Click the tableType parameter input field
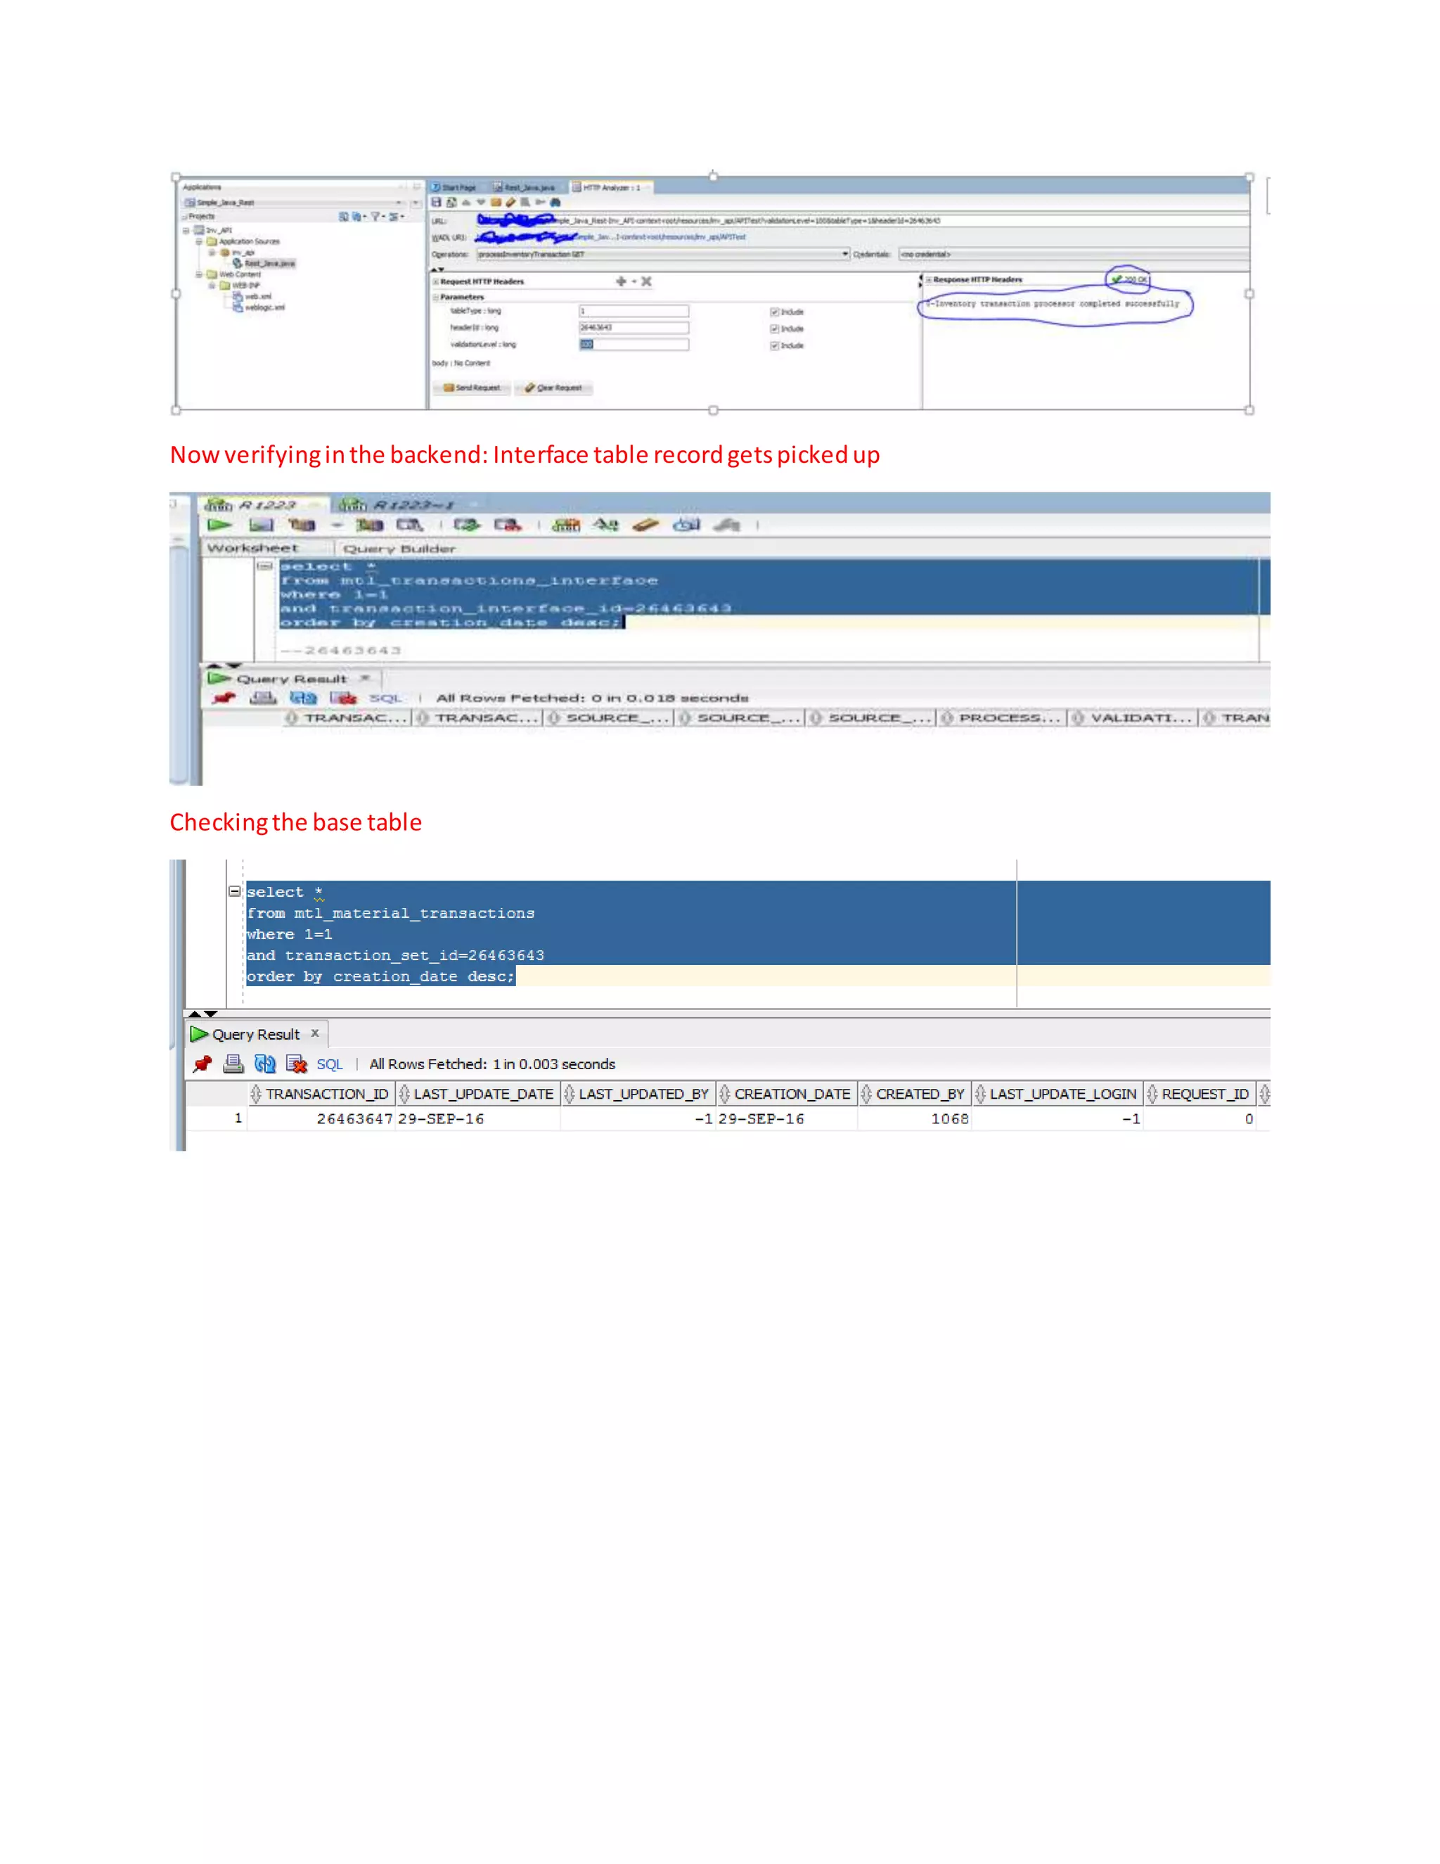The image size is (1440, 1864). click(633, 311)
